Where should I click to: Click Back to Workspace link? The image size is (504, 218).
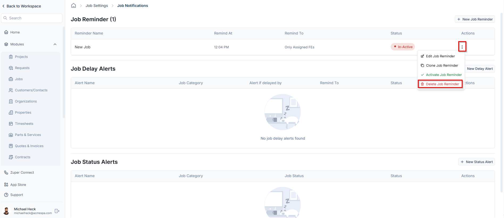tap(22, 6)
